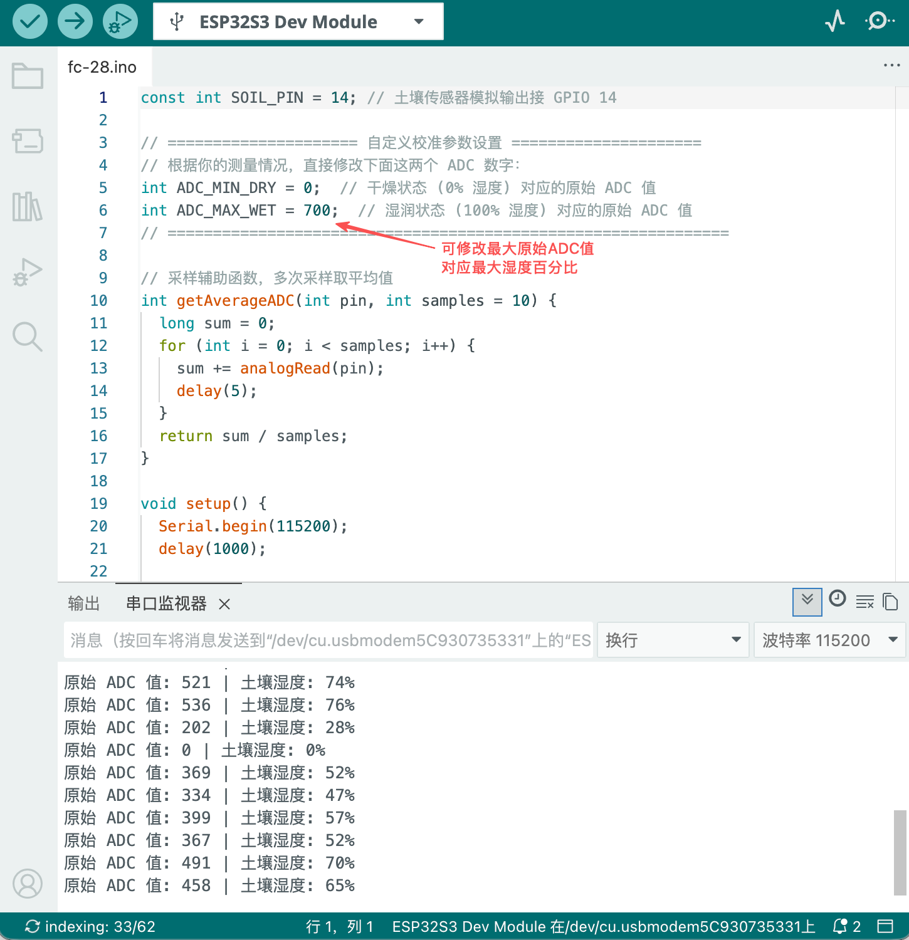Viewport: 909px width, 940px height.
Task: Click the serial message input field
Action: tap(328, 640)
